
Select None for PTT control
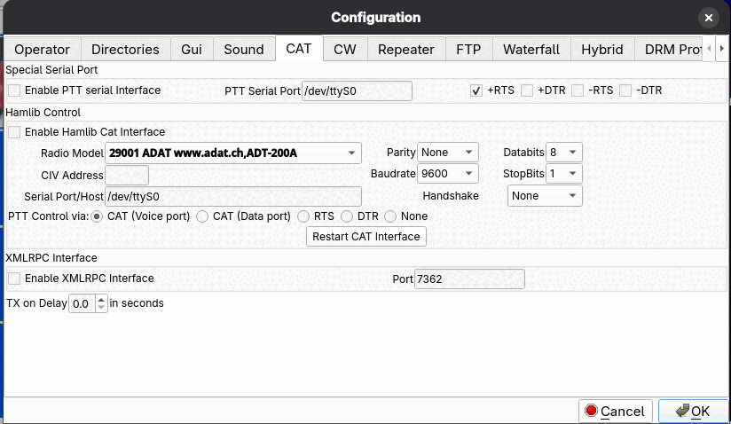tap(390, 216)
